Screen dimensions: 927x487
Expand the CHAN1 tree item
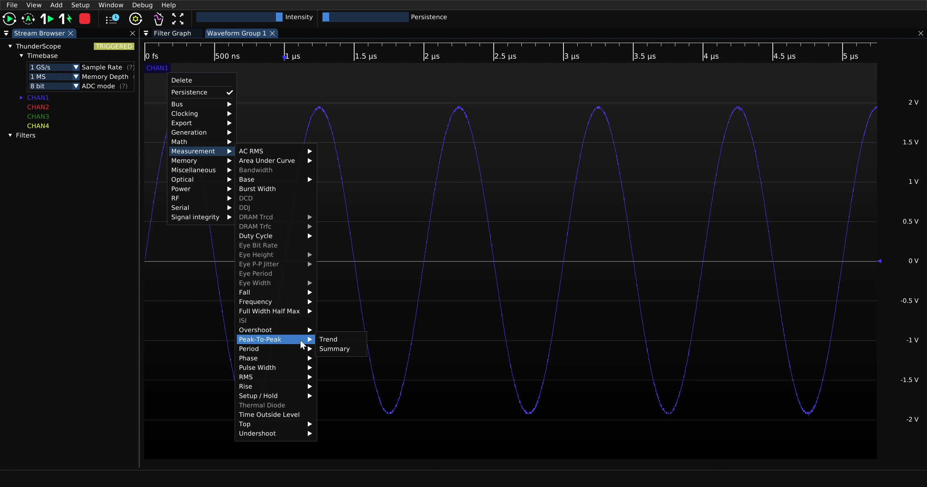coord(21,98)
